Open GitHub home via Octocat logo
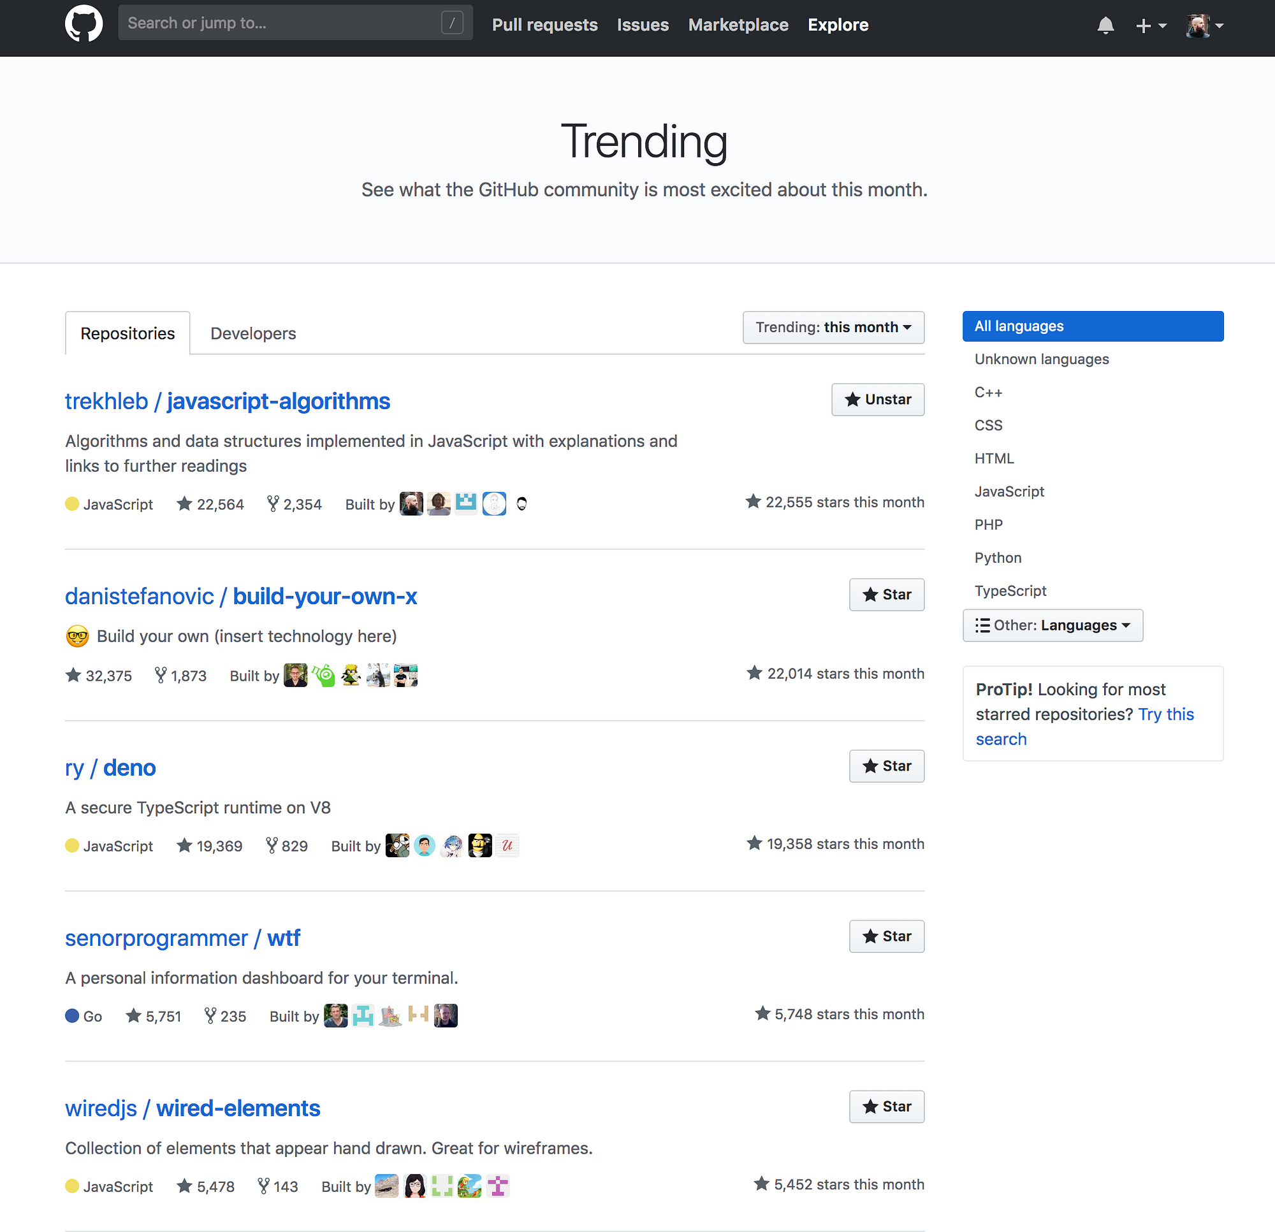The image size is (1275, 1232). point(84,24)
